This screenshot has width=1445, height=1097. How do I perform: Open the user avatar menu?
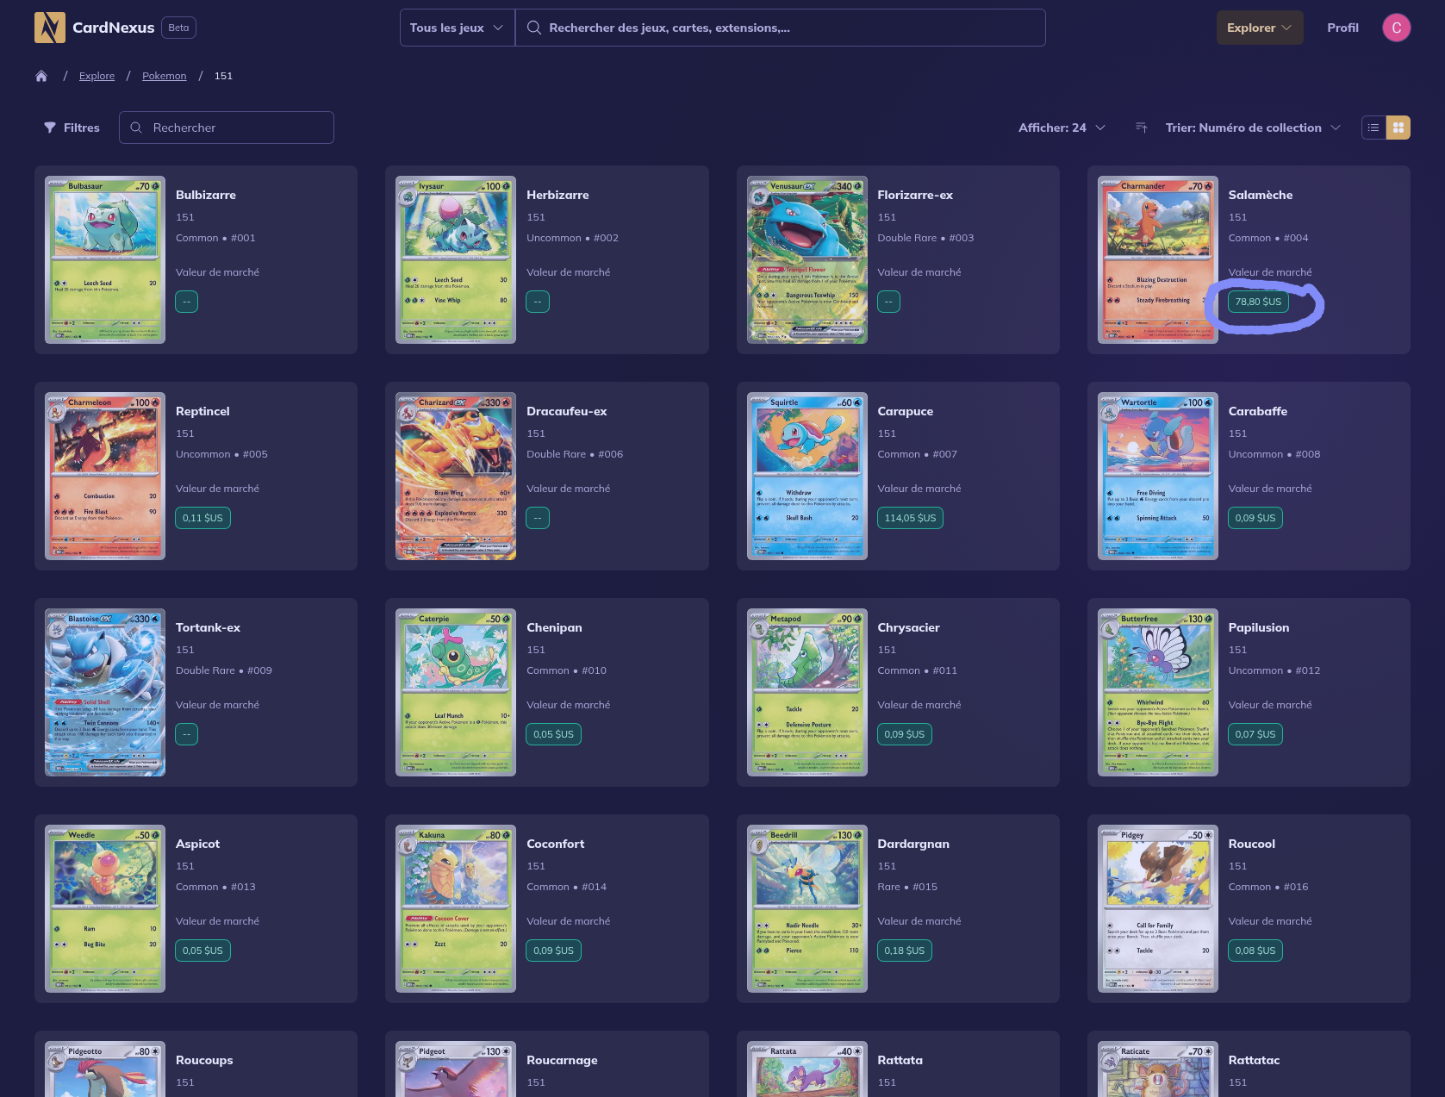click(x=1396, y=28)
